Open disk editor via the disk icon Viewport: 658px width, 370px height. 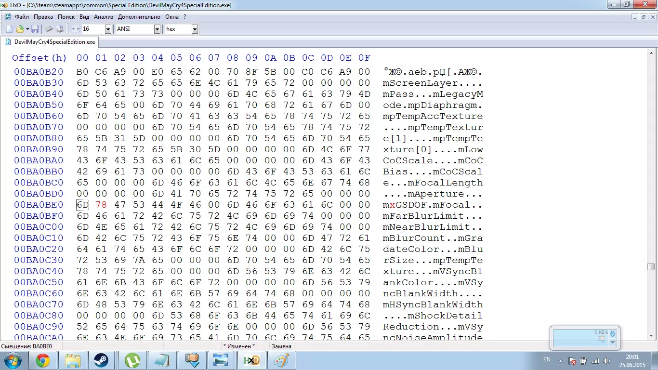(x=60, y=29)
